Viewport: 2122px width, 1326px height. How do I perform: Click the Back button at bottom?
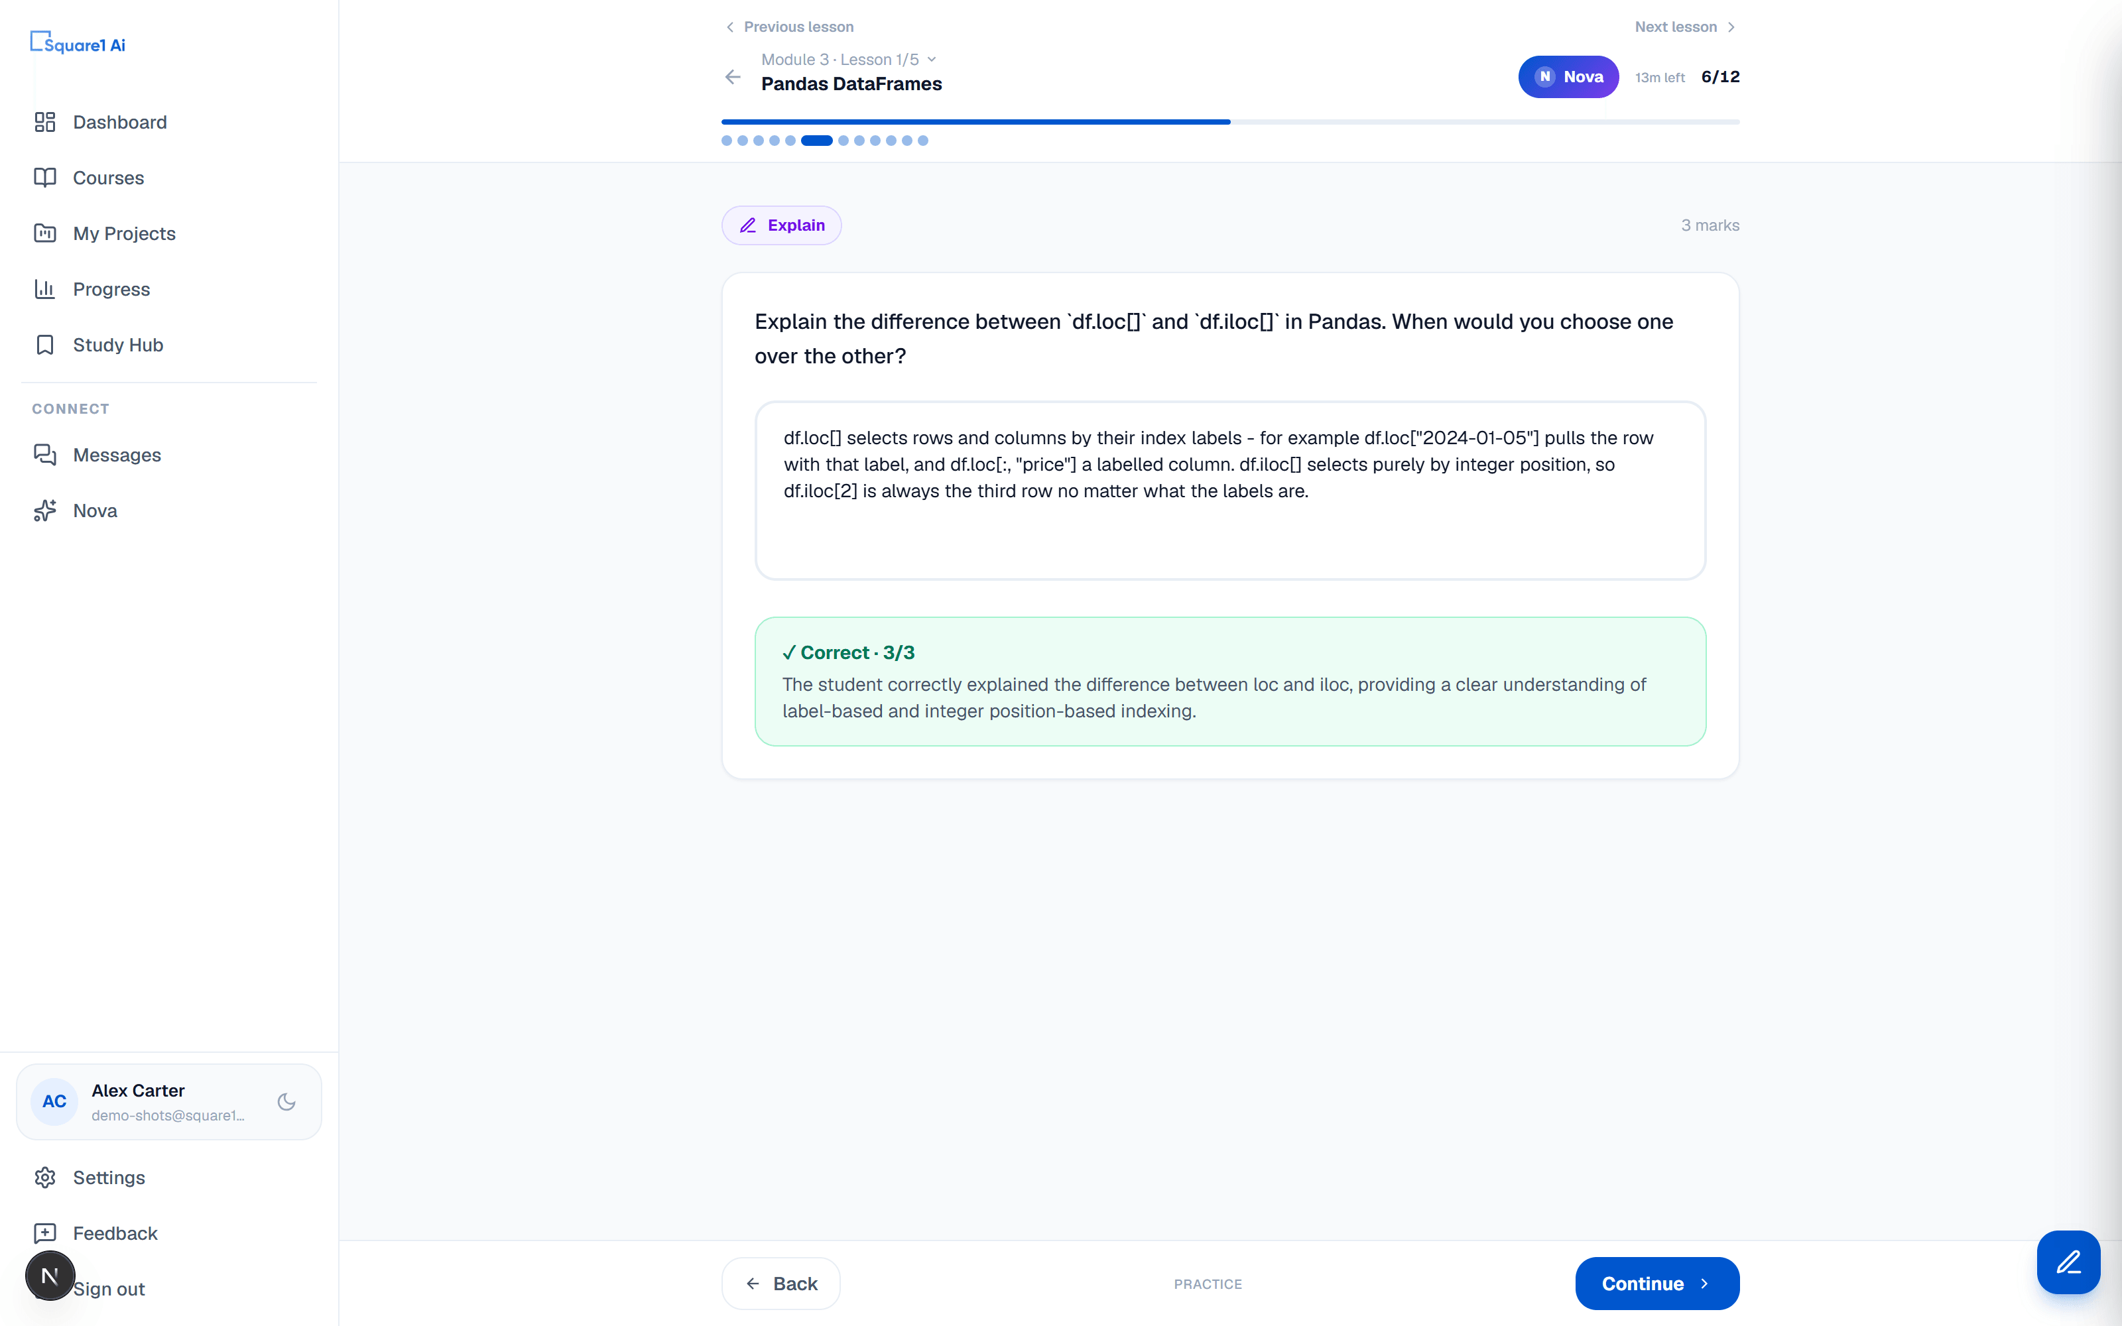[x=780, y=1283]
